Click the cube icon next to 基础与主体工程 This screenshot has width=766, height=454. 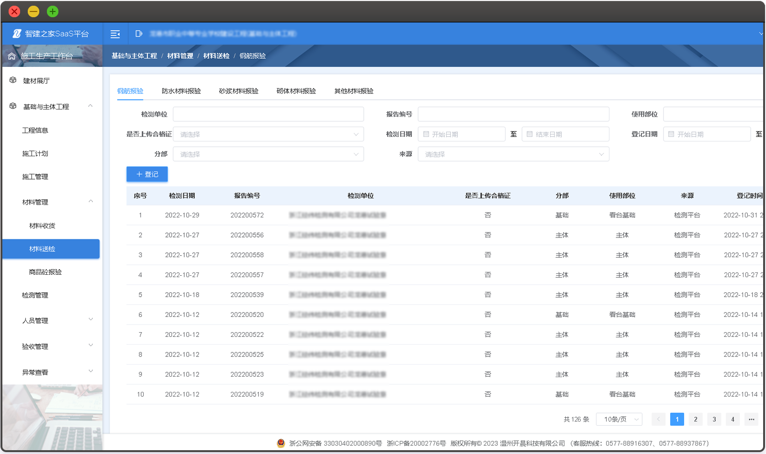[x=13, y=106]
